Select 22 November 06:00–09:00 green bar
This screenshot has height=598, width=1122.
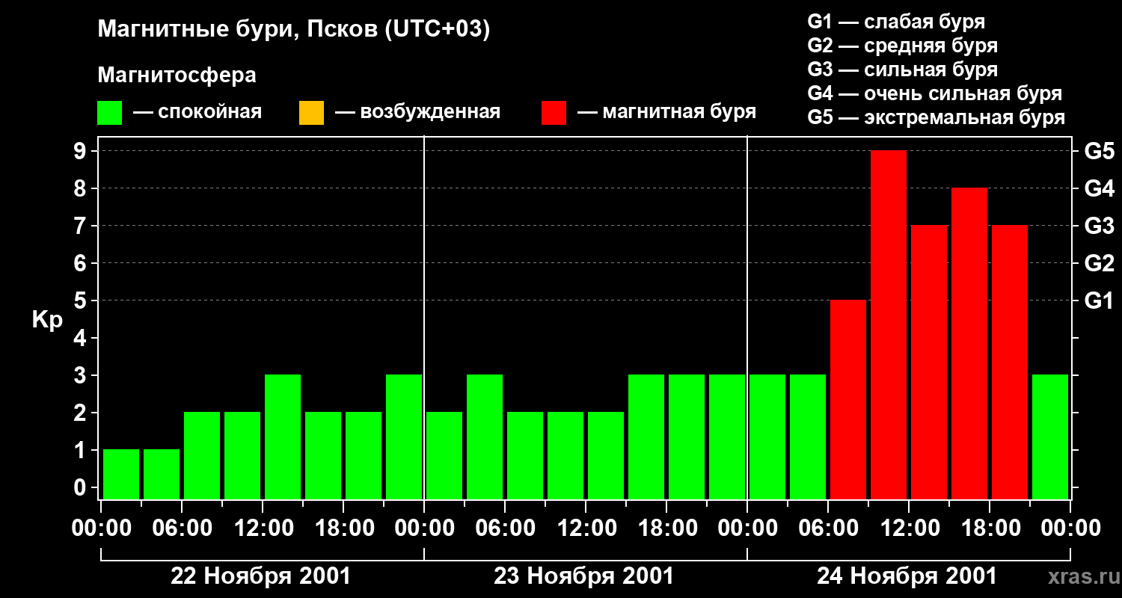pyautogui.click(x=202, y=455)
